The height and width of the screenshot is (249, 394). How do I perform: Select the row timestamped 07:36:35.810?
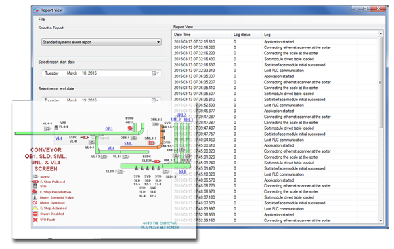(275, 100)
